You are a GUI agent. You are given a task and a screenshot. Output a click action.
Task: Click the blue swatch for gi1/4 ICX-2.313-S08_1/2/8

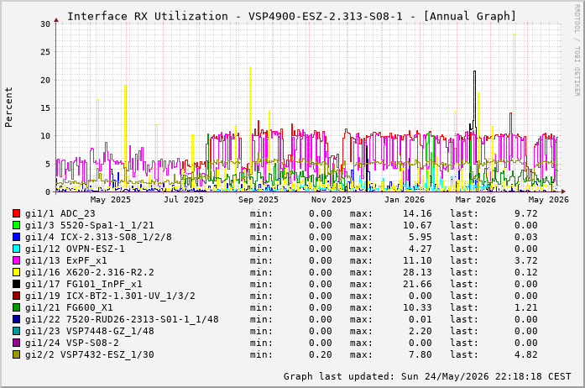point(16,237)
